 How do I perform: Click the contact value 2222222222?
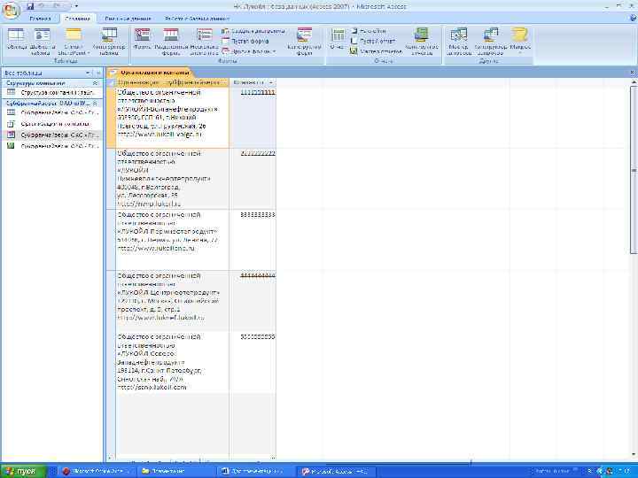(x=258, y=154)
